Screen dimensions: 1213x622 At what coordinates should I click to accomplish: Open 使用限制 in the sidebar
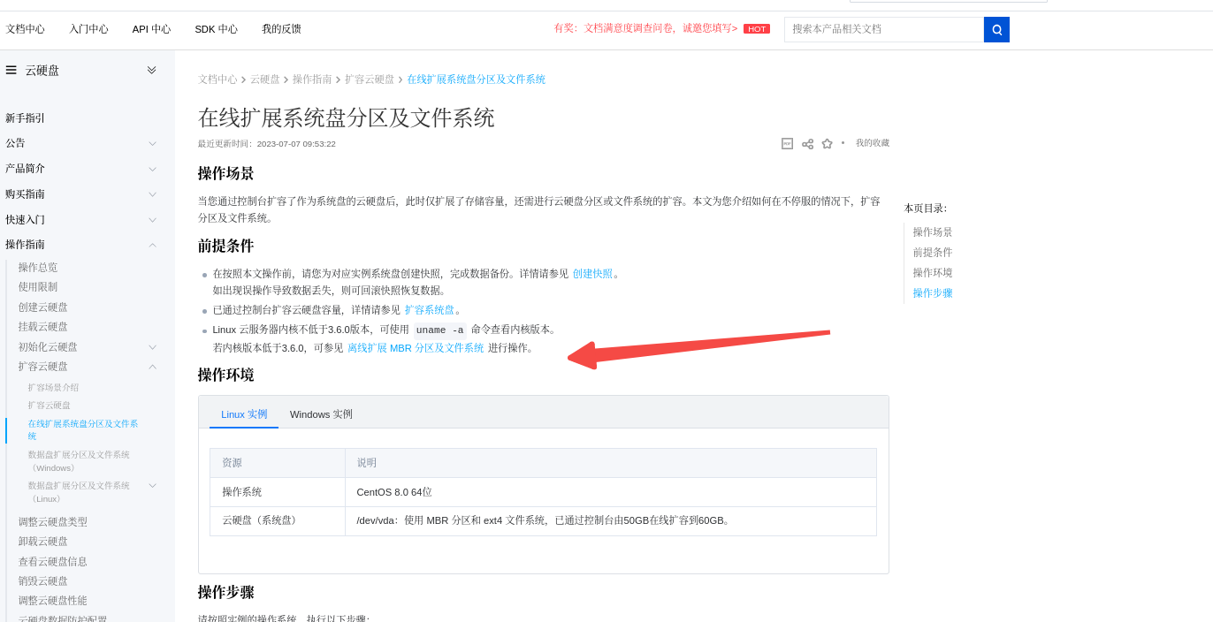click(38, 287)
